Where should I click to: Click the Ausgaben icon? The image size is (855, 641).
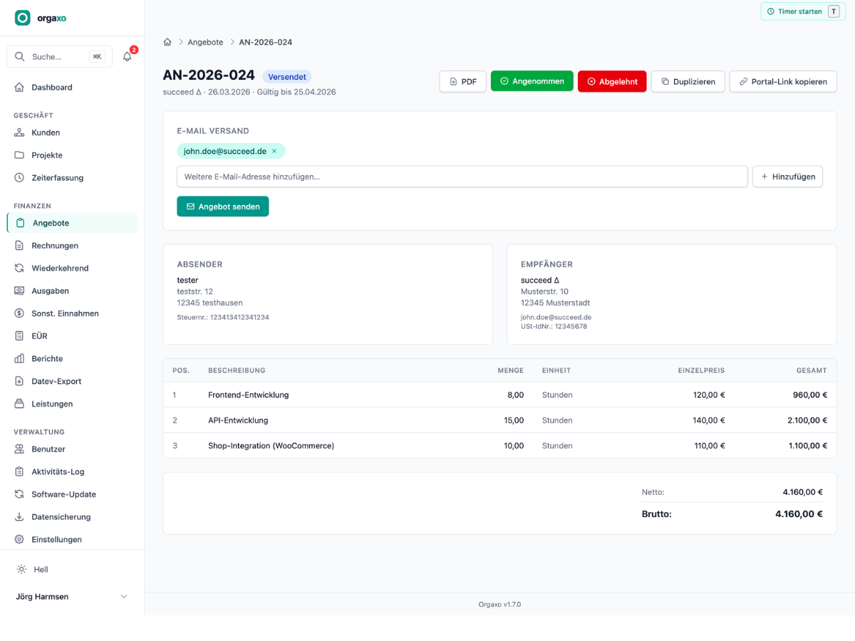point(19,291)
